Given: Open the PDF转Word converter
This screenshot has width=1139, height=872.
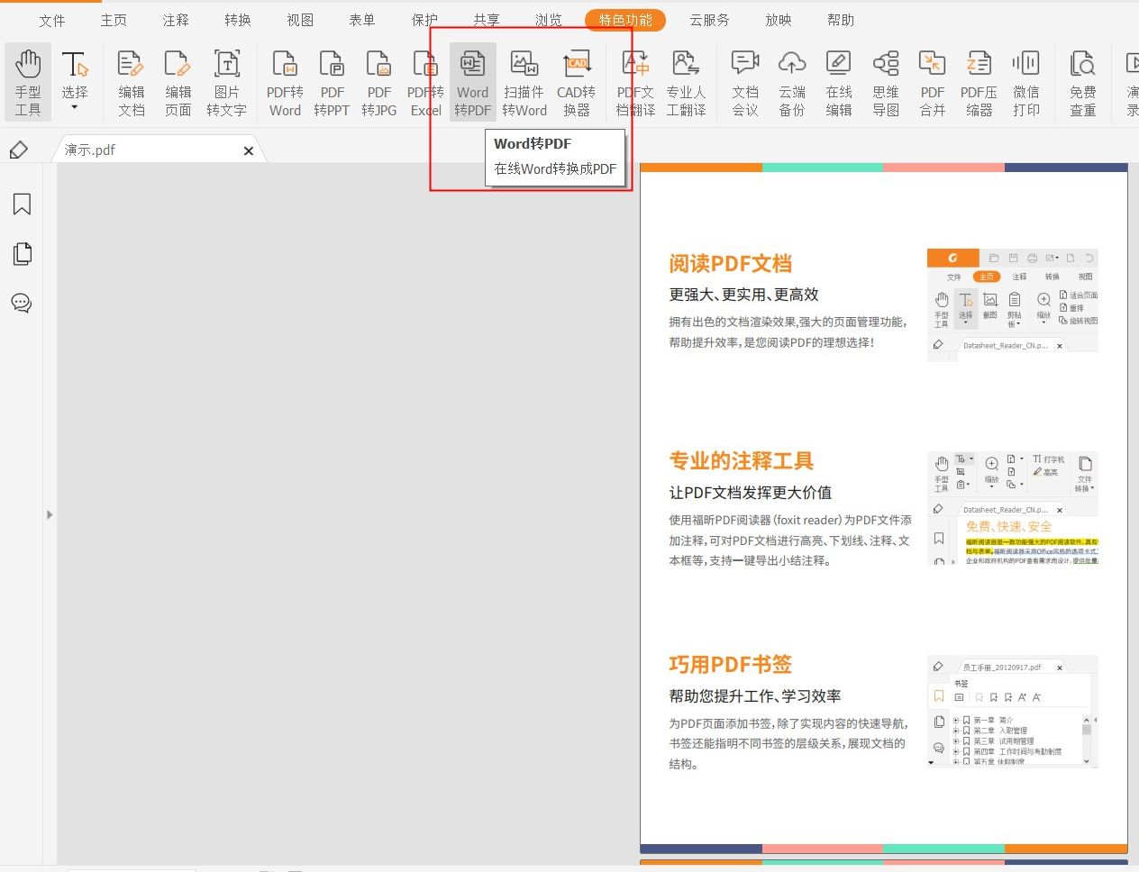Looking at the screenshot, I should tap(284, 81).
